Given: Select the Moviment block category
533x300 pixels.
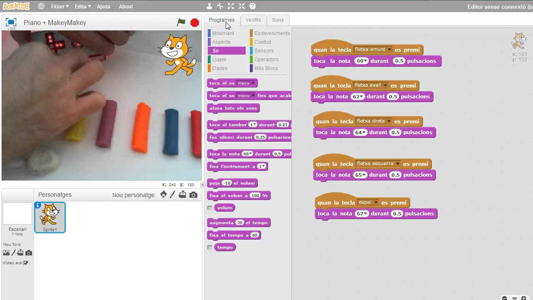Looking at the screenshot, I should pos(227,33).
